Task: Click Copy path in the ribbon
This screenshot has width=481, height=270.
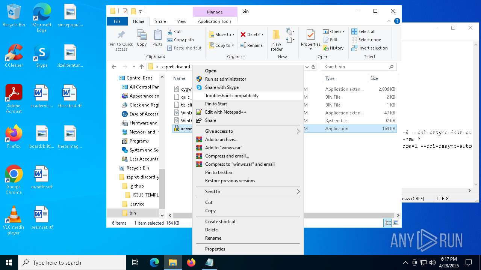Action: tap(180, 40)
